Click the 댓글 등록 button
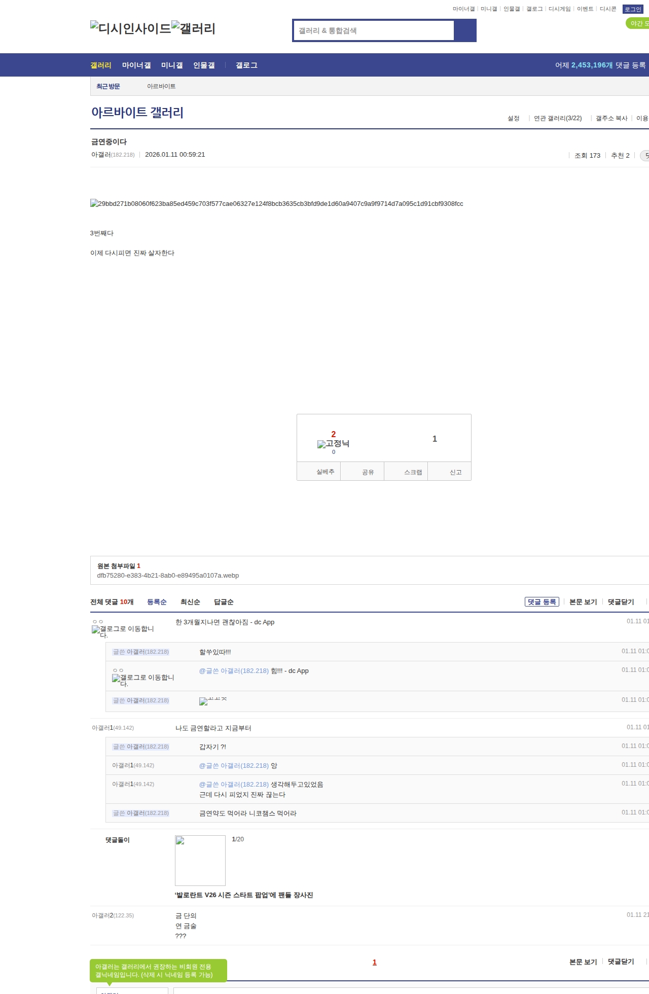This screenshot has width=649, height=994. point(542,602)
